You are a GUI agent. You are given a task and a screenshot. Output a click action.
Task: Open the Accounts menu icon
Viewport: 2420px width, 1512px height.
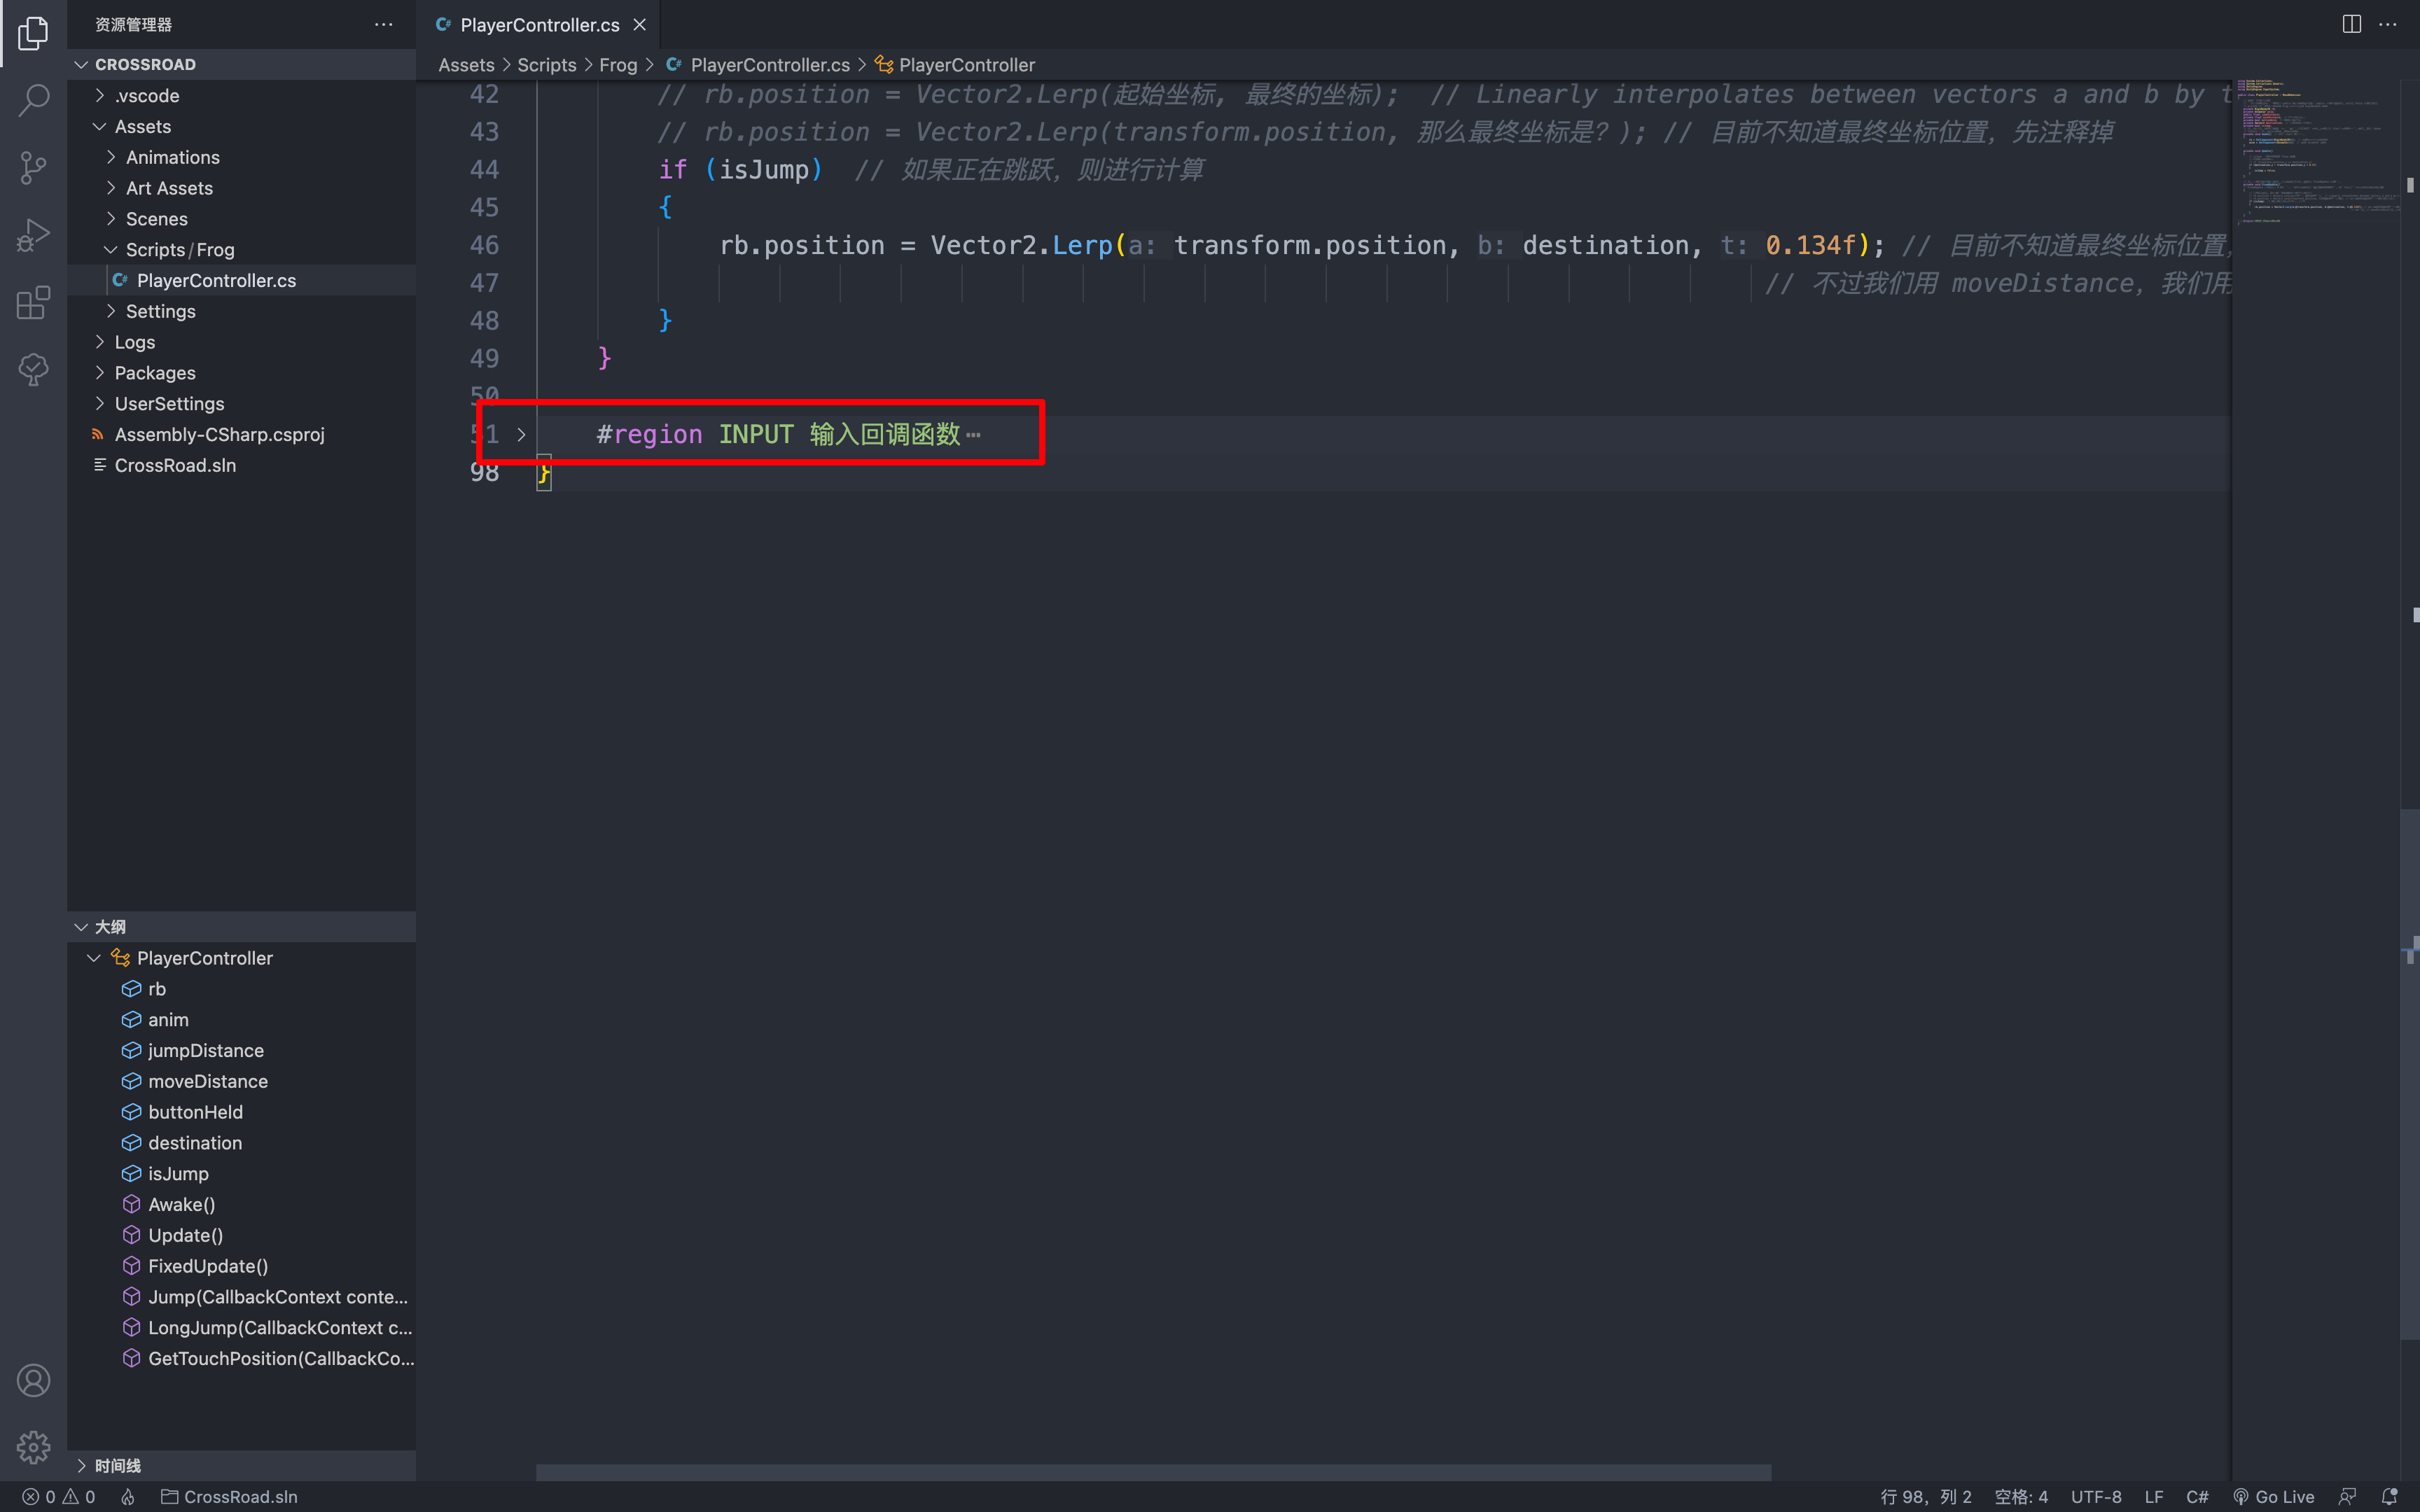(x=33, y=1380)
